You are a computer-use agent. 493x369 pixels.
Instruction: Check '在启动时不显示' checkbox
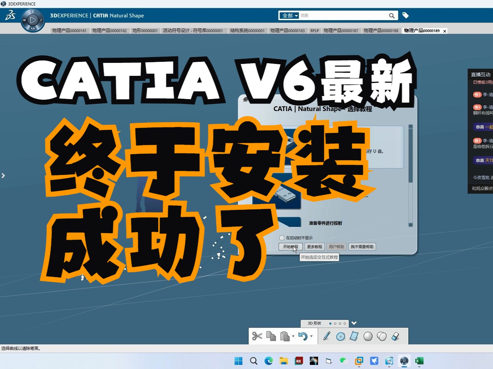(282, 238)
